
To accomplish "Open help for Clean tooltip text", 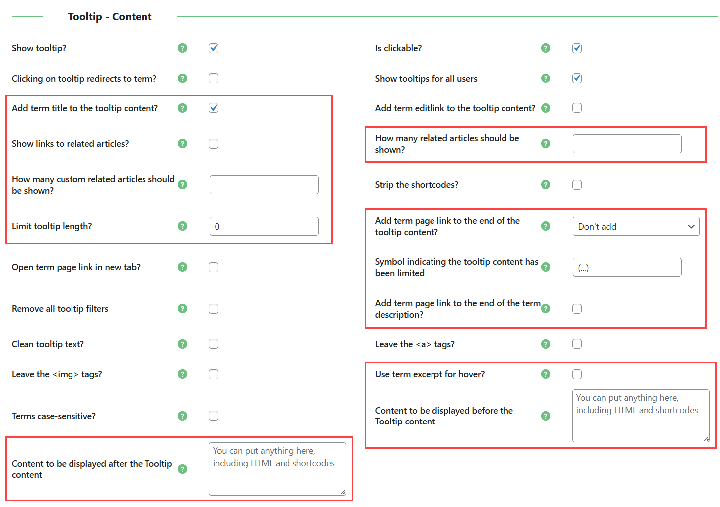I will (x=182, y=344).
